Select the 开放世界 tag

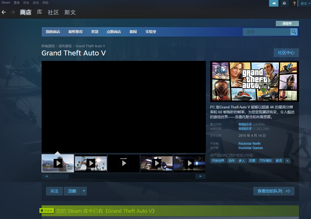[x=218, y=161]
